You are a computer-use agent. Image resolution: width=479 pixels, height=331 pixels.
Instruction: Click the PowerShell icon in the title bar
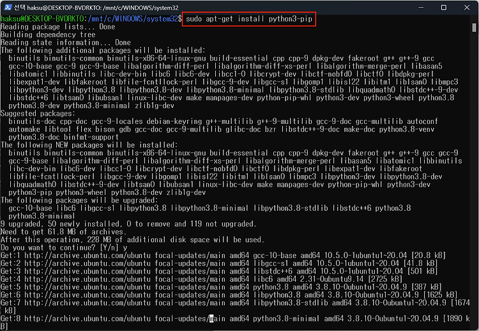pyautogui.click(x=8, y=7)
